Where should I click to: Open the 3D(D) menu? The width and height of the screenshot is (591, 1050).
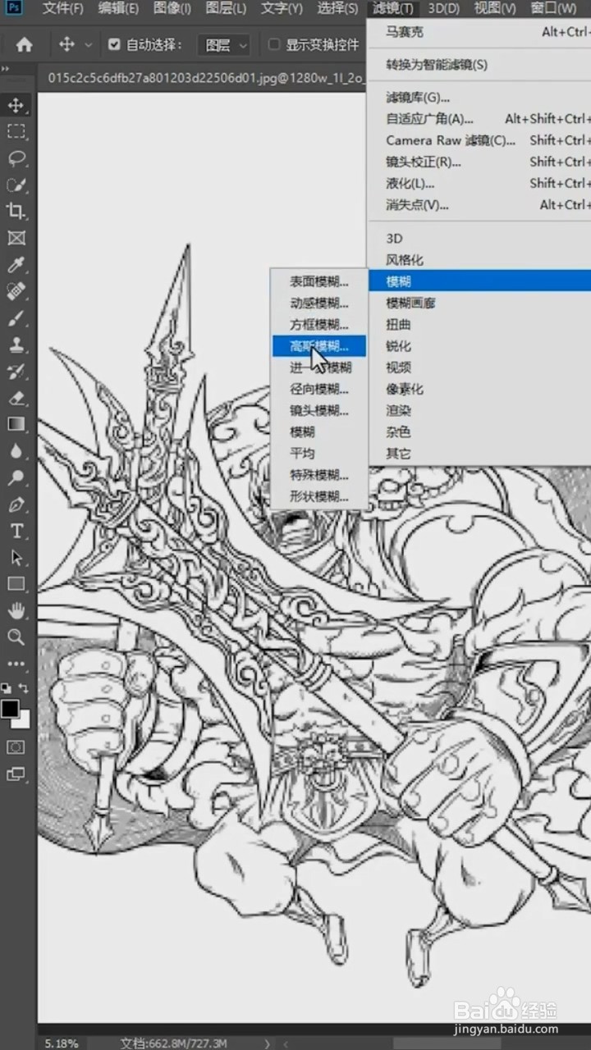click(444, 9)
